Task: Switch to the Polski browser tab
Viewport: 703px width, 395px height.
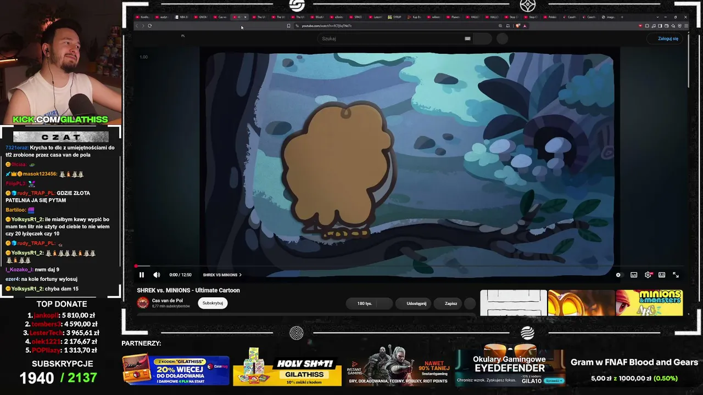Action: (x=551, y=17)
